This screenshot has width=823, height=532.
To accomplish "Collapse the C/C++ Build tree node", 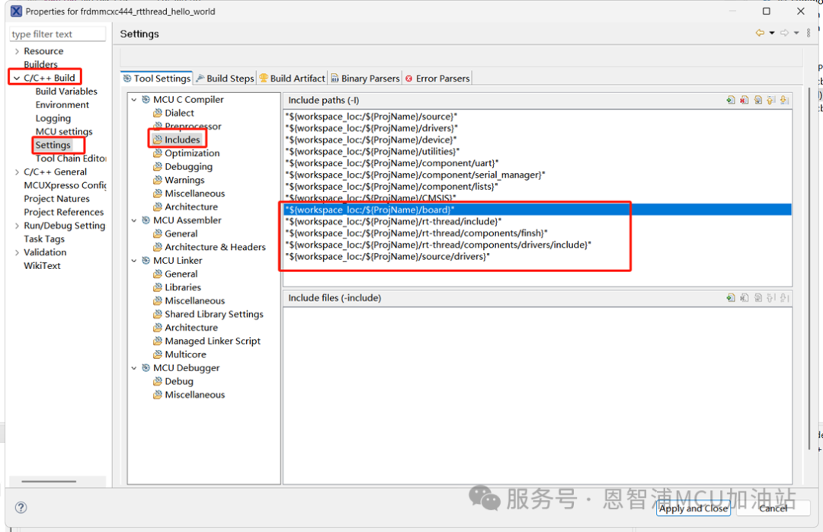I will [x=17, y=78].
